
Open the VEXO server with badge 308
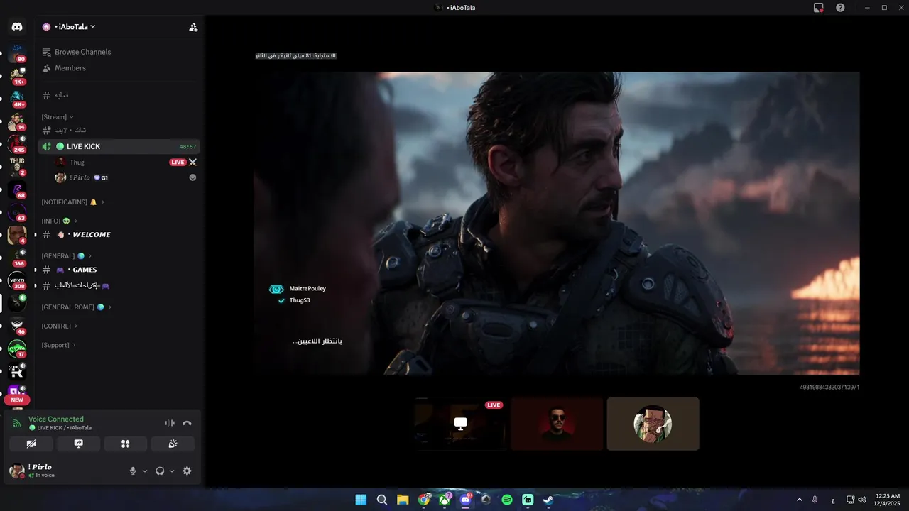click(17, 280)
